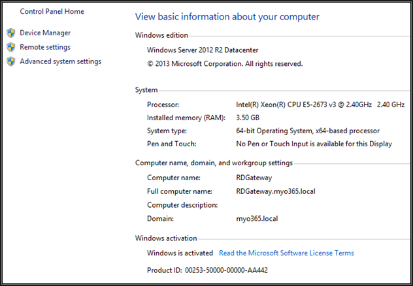
Task: Click the Advanced system settings shield icon
Action: (x=11, y=61)
